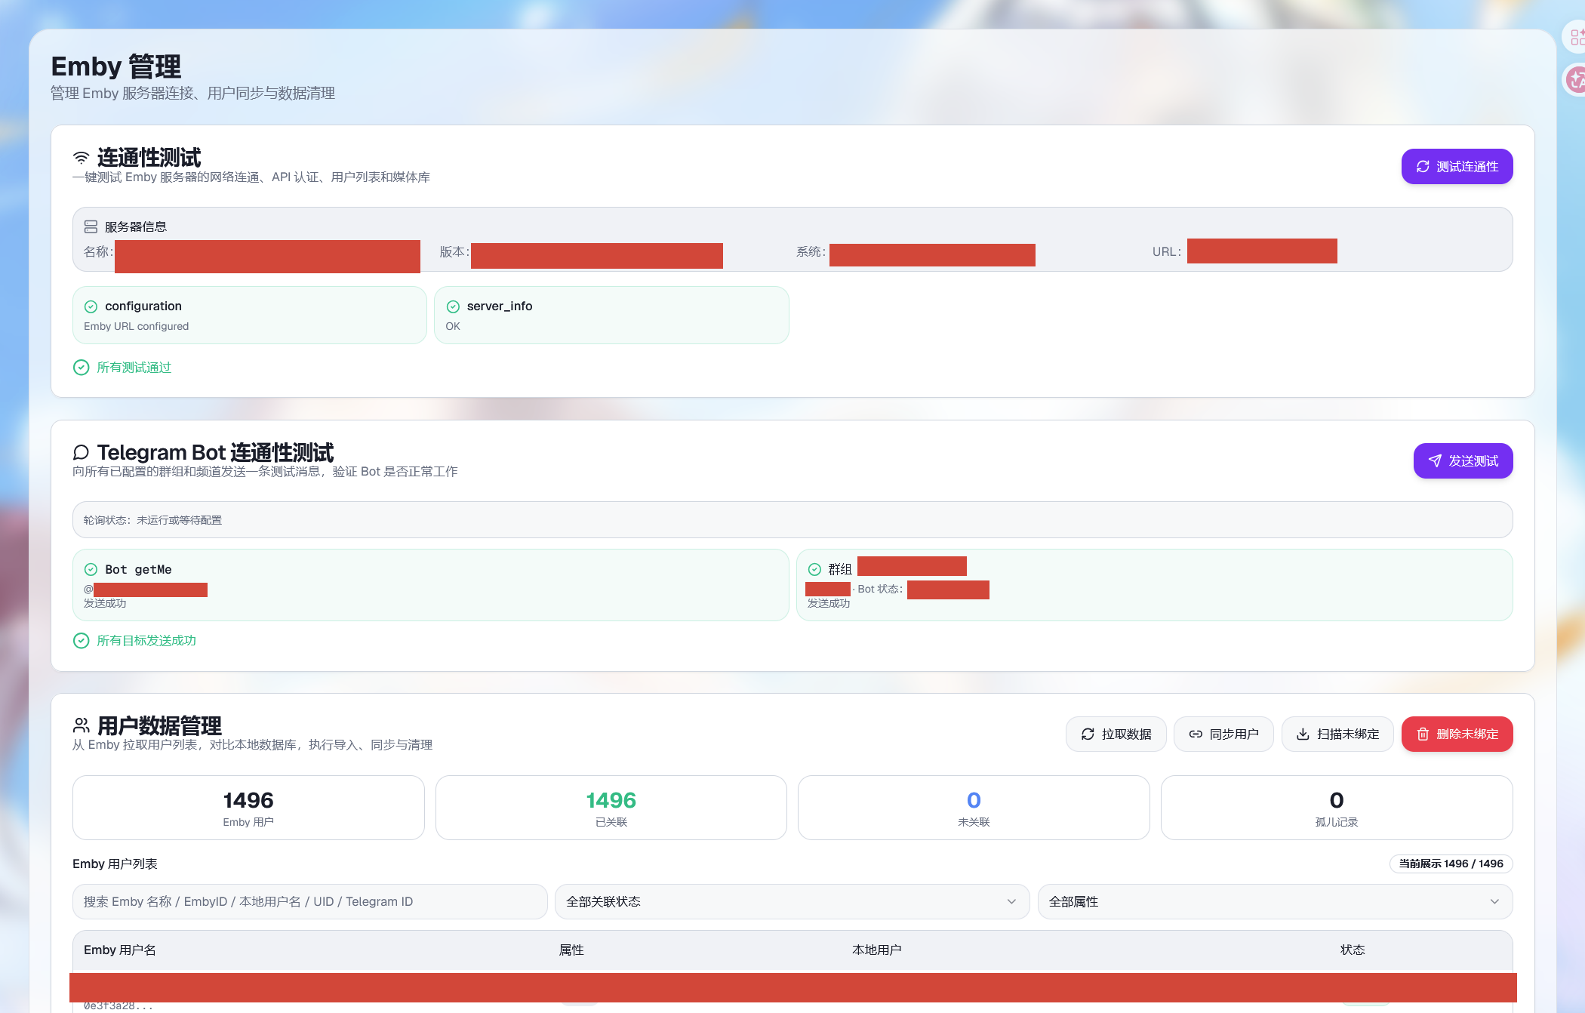
Task: Click the Bot 状态: label
Action: [x=880, y=589]
